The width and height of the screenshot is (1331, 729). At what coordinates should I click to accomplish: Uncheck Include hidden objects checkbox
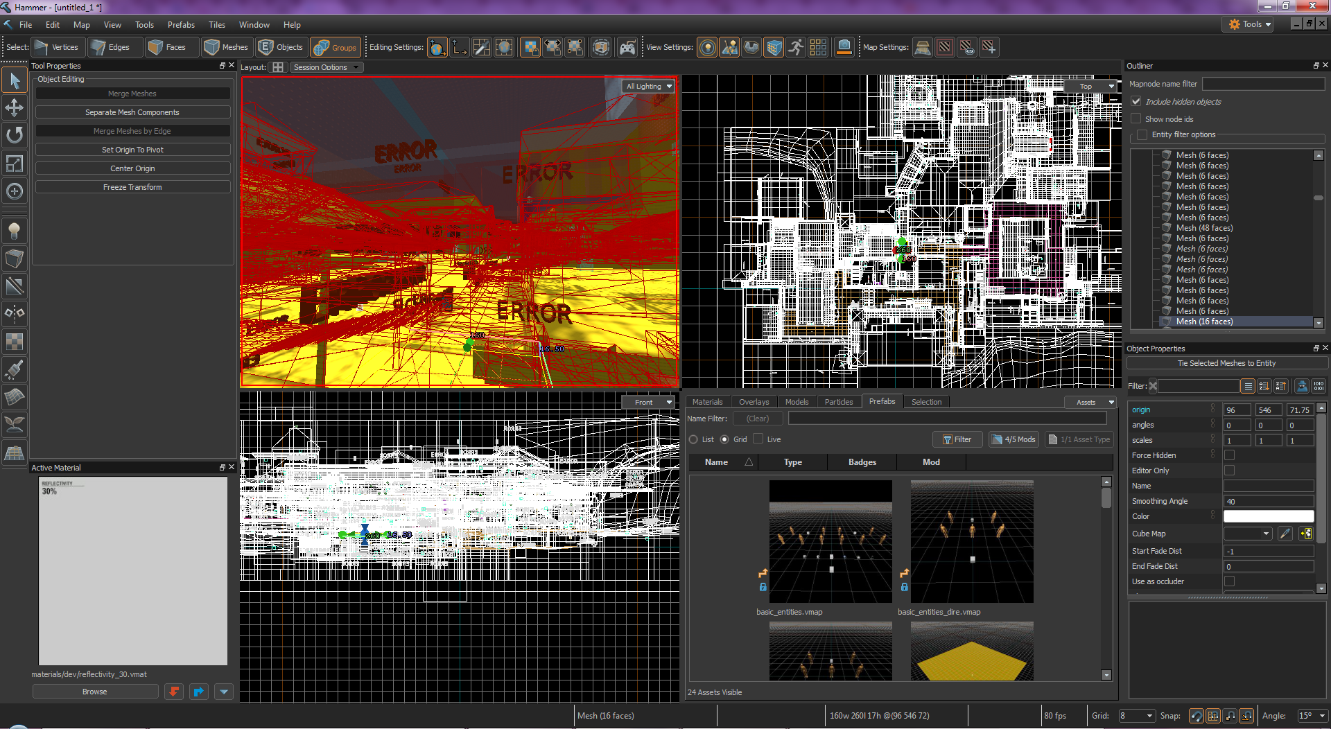1136,101
